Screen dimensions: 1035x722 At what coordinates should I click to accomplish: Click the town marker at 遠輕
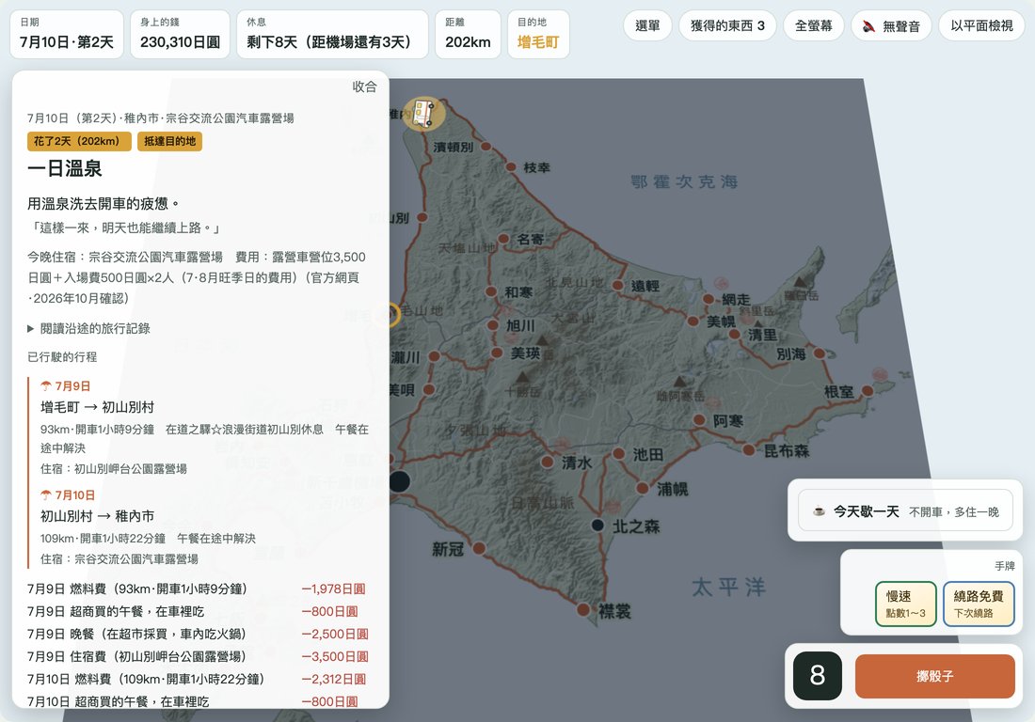[x=617, y=285]
